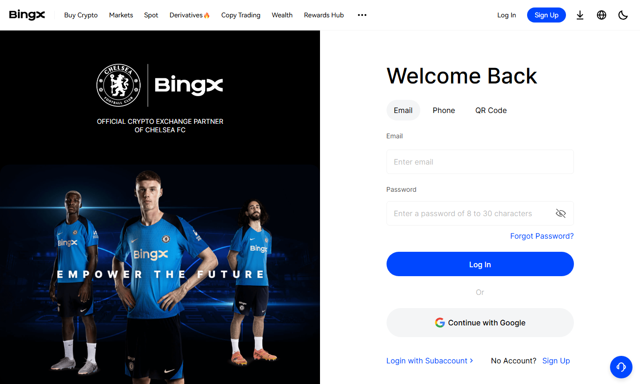
Task: Open the customer support headset chat
Action: [x=621, y=367]
